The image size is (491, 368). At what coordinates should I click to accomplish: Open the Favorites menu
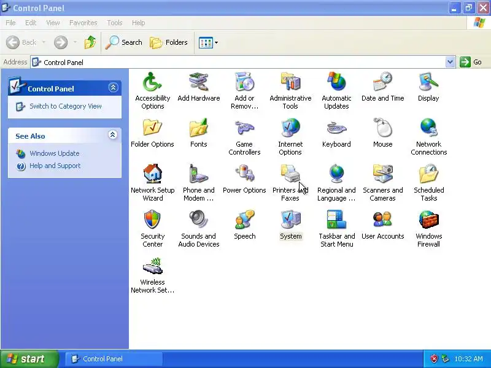tap(83, 23)
